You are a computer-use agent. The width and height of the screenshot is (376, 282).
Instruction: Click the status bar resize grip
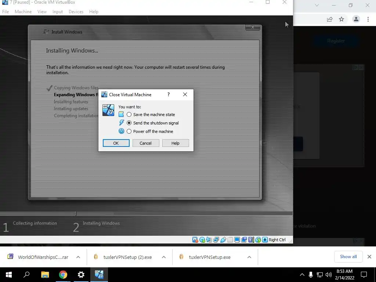[290, 241]
